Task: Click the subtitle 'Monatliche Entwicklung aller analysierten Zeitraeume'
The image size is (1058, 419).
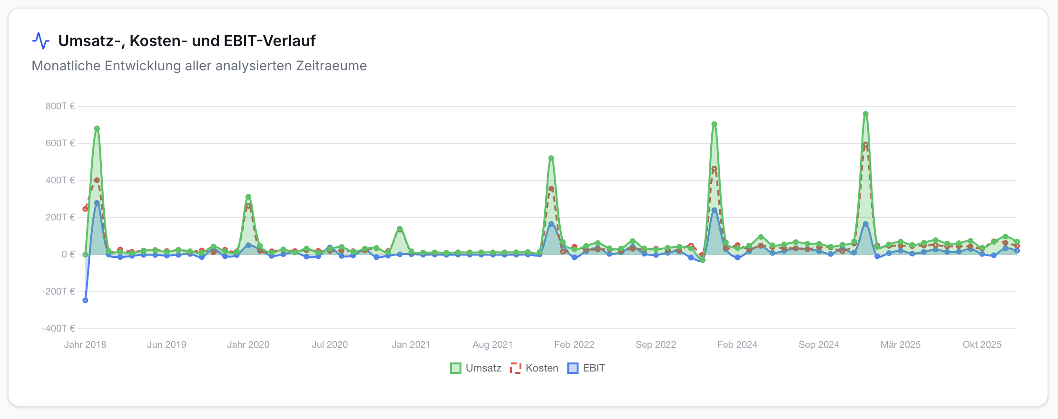Action: click(x=199, y=66)
